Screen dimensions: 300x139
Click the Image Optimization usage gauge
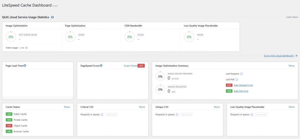tap(11, 37)
